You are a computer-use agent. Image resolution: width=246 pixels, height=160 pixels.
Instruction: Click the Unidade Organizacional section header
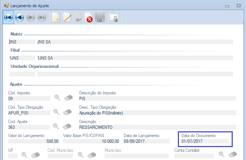pyautogui.click(x=35, y=66)
